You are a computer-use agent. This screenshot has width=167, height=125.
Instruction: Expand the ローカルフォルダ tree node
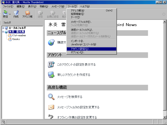(3, 28)
